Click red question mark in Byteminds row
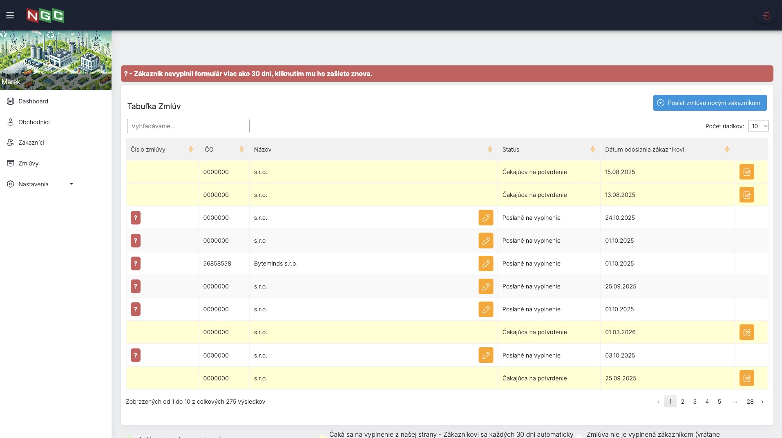This screenshot has height=438, width=782. 136,264
